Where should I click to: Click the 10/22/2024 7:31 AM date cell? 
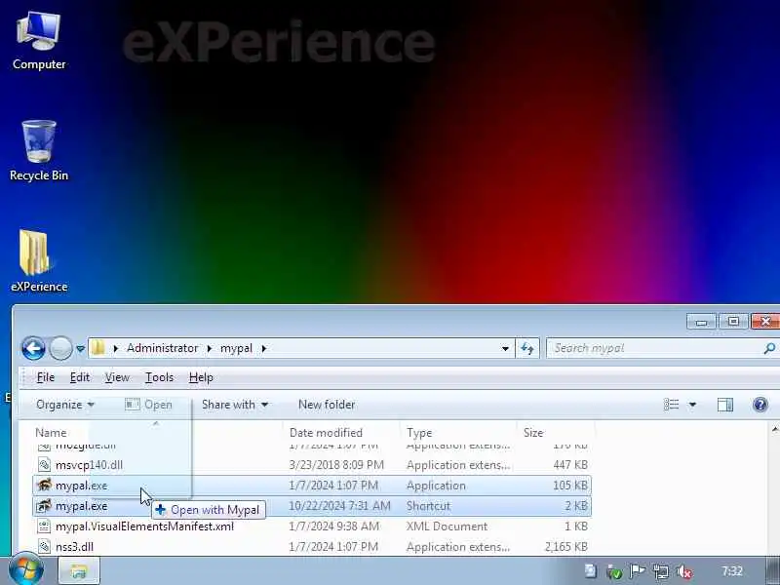point(339,506)
